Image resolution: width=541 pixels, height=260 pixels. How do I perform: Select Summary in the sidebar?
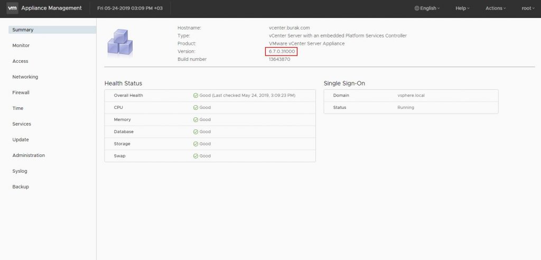pyautogui.click(x=52, y=30)
